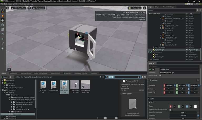Expand the Prototypes tree node
Viewport: 202px width, 120px height.
pos(154,47)
